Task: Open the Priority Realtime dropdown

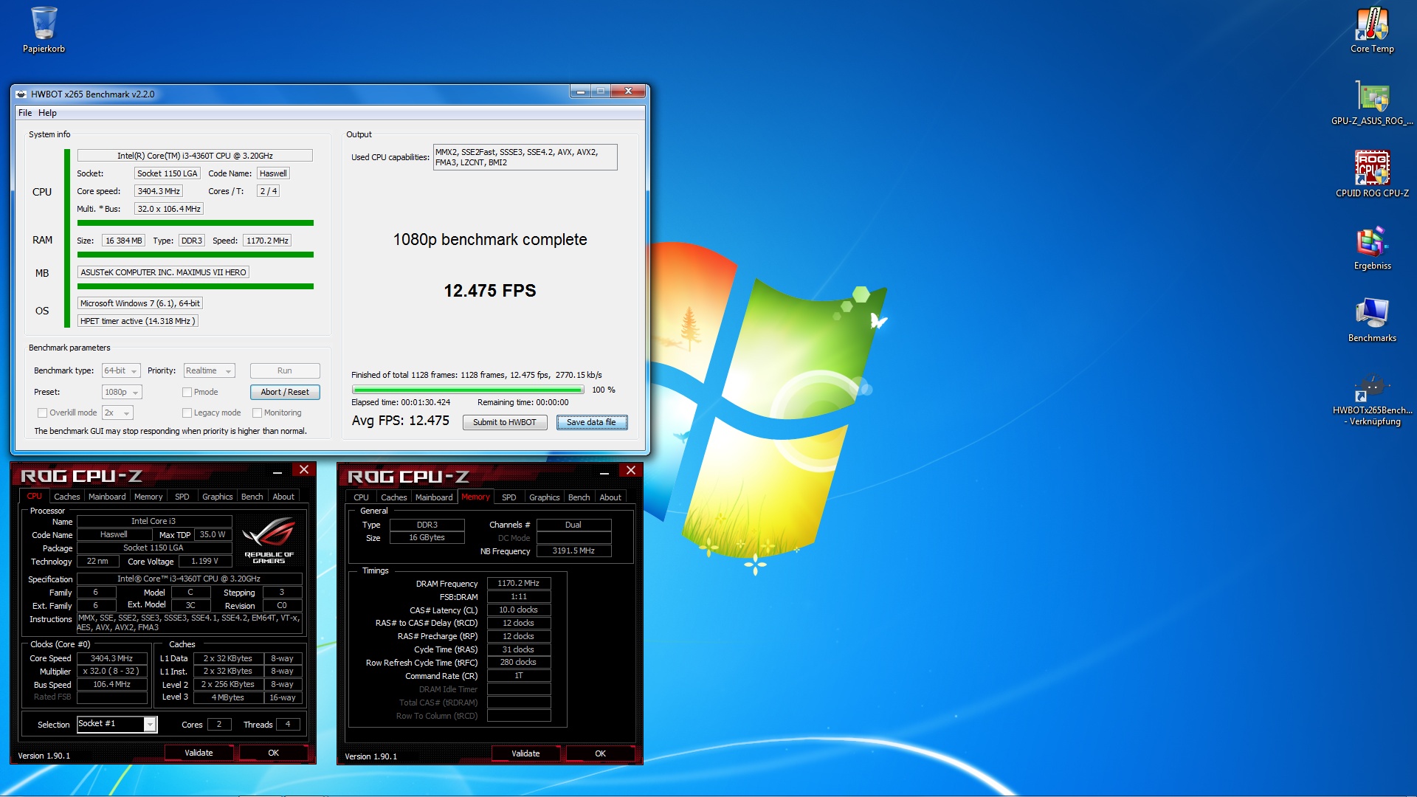Action: [x=209, y=370]
